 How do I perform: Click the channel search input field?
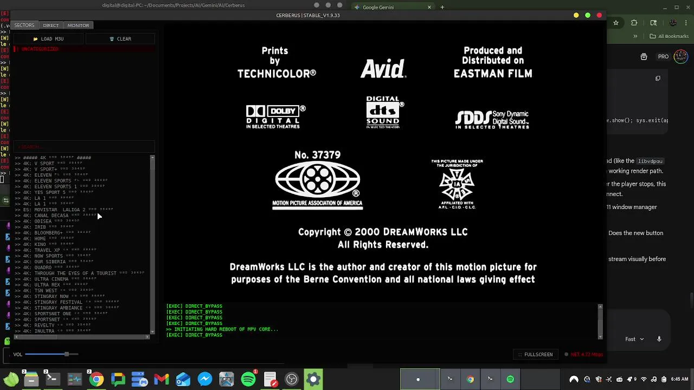tap(84, 147)
